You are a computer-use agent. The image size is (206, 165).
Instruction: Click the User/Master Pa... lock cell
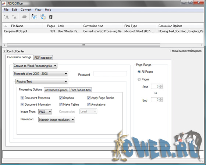[x=68, y=31]
